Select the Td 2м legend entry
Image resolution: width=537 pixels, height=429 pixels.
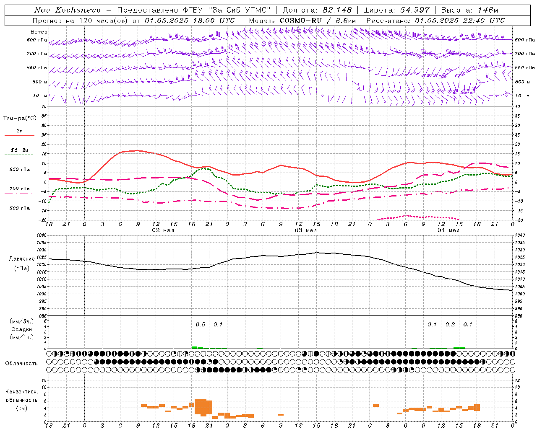click(x=20, y=150)
